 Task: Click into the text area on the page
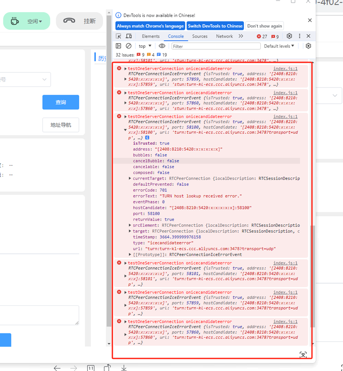pyautogui.click(x=39, y=315)
